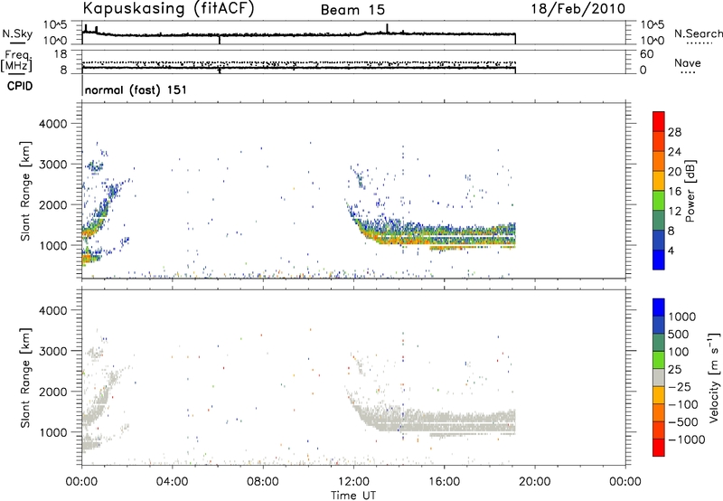Click the "08:00" time tick label
The image size is (723, 501).
click(x=263, y=482)
